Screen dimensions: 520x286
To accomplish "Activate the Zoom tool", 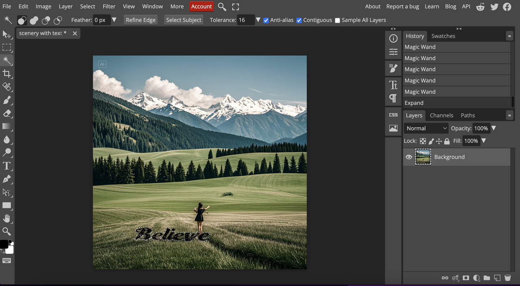I will [x=7, y=232].
